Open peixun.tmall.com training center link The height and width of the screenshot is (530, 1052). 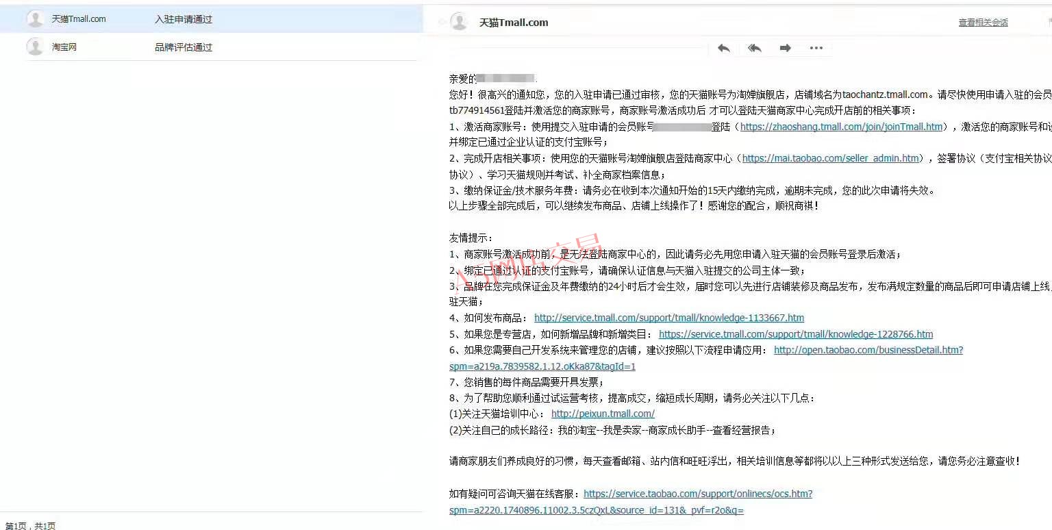pos(603,414)
